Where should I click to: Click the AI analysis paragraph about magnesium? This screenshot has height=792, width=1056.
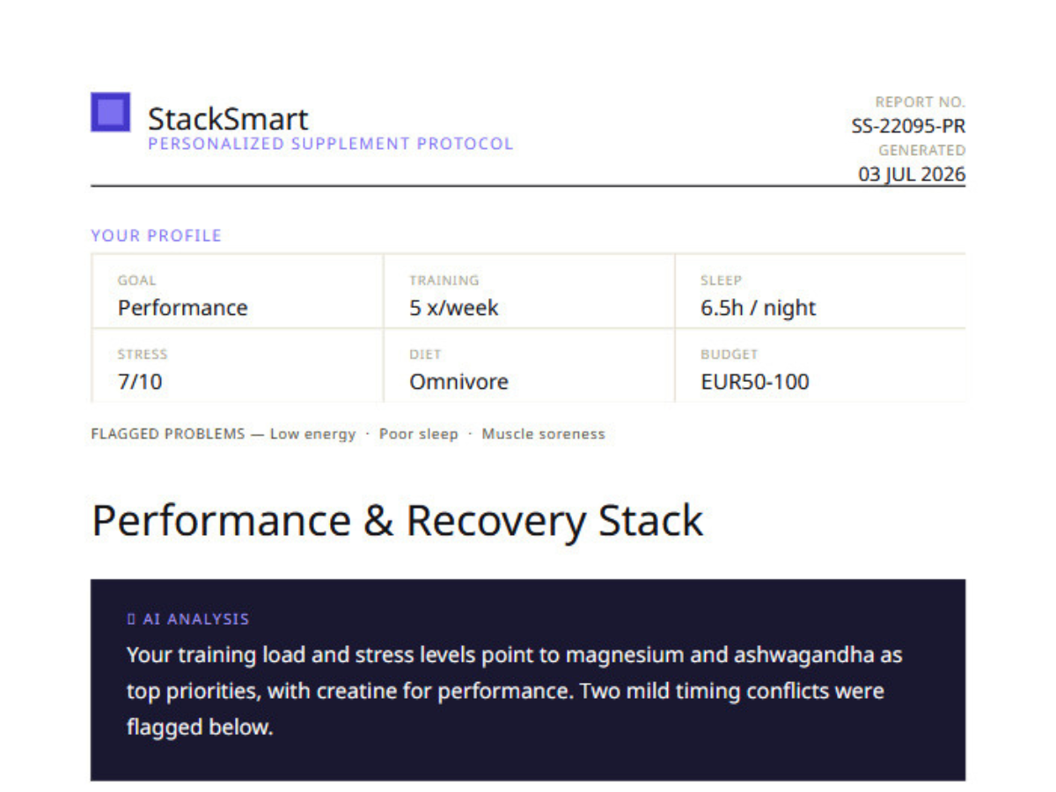pos(514,691)
